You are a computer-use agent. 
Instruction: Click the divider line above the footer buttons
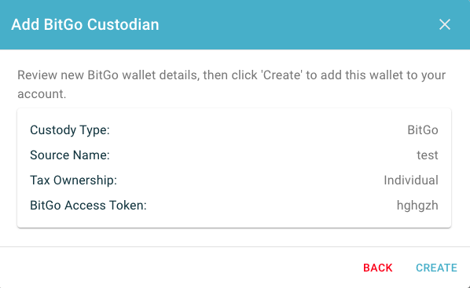click(x=235, y=246)
